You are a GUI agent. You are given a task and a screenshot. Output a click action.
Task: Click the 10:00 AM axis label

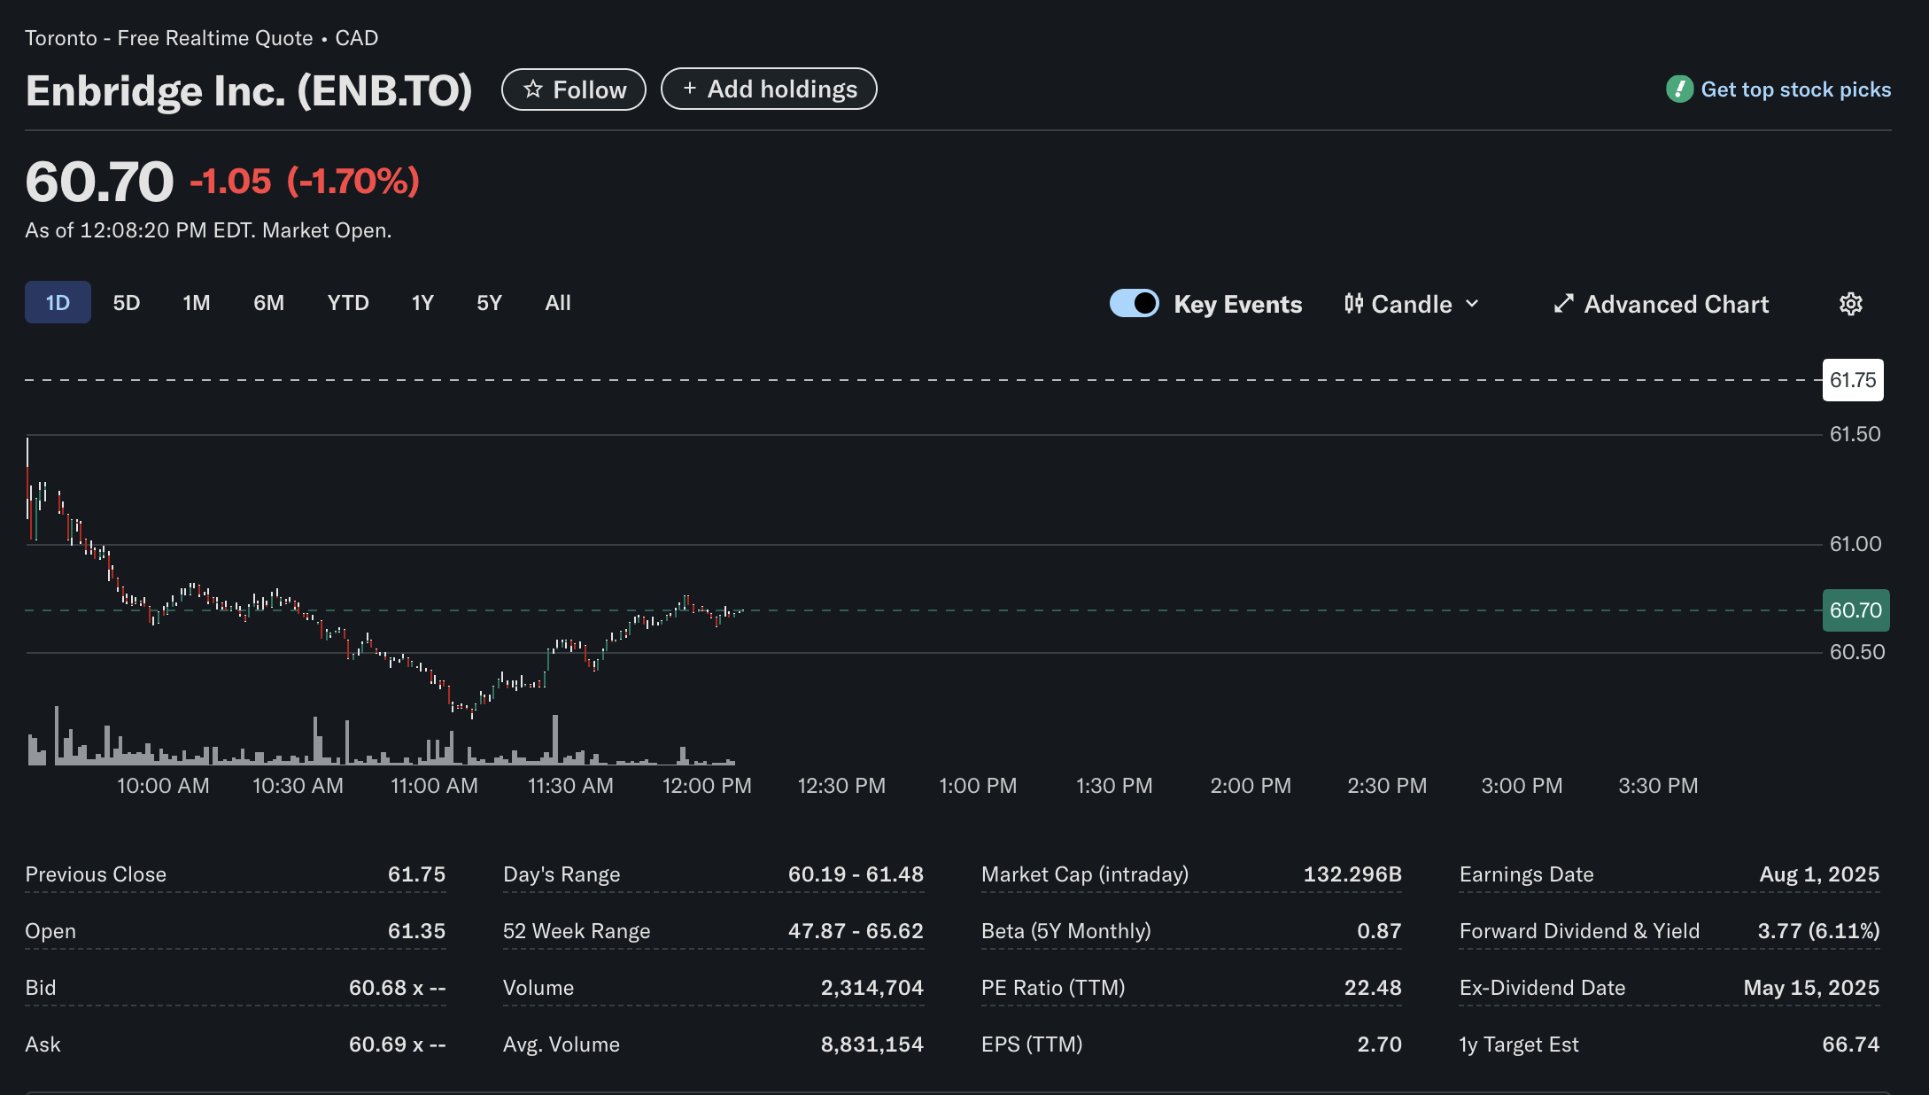tap(163, 786)
